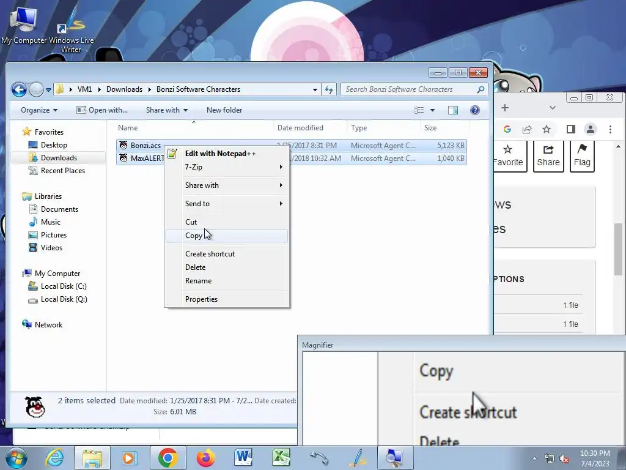Click the Refresh button in address bar

tap(329, 89)
